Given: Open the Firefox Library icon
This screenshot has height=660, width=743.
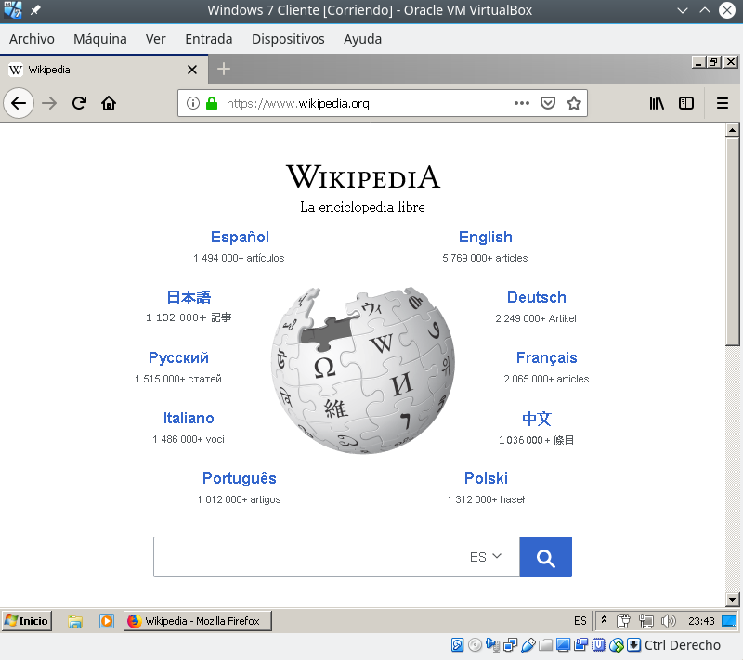Looking at the screenshot, I should click(x=657, y=103).
